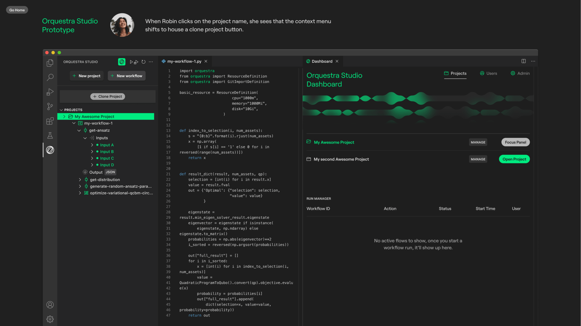Screen dimensions: 581x326
Task: Open the Admin dashboard tab
Action: (520, 73)
